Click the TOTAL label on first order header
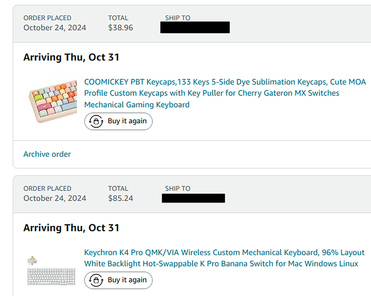371x296 pixels. [118, 18]
